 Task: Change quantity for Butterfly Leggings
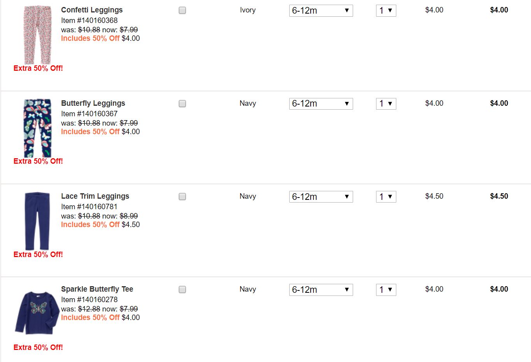coord(386,104)
